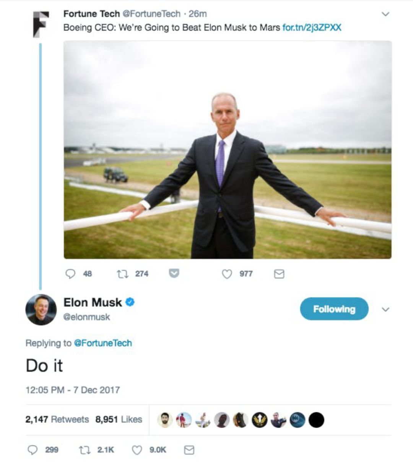413x463 pixels.
Task: Retweet the Fortune Tech tweet
Action: [122, 274]
